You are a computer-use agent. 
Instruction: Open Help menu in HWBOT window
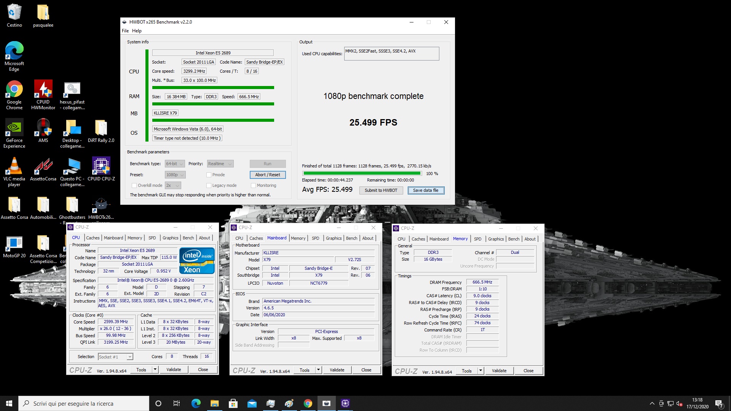point(137,31)
